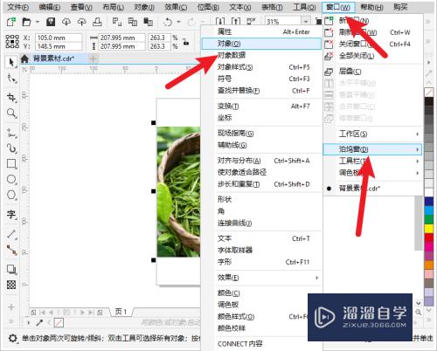Switch to 页 1 page tab

[121, 312]
